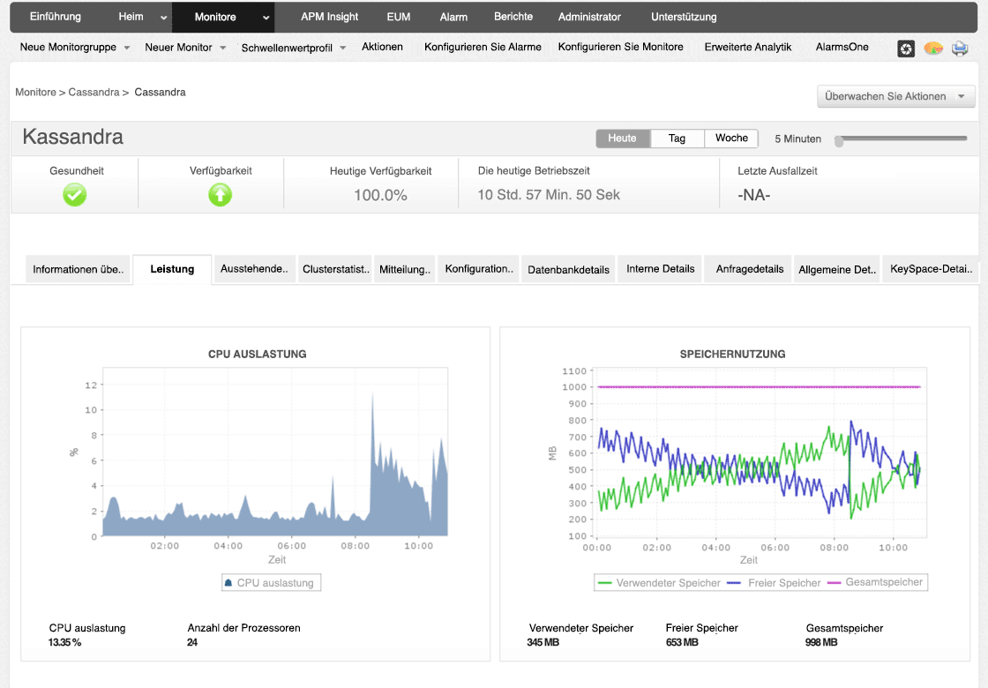988x688 pixels.
Task: Follow the Cassandra breadcrumb link
Action: pyautogui.click(x=94, y=92)
